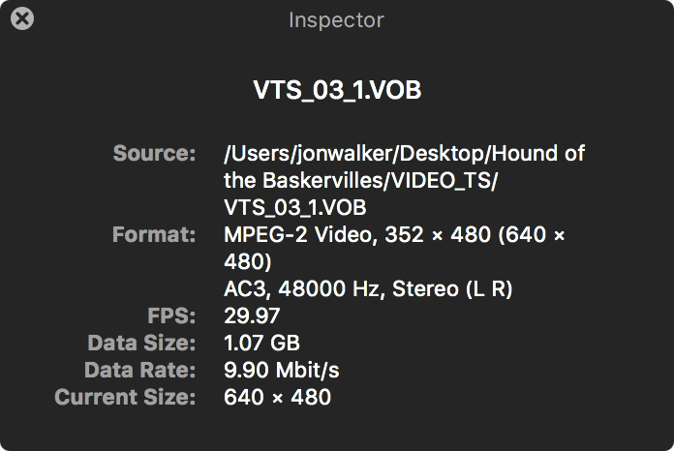Close the Inspector window
The width and height of the screenshot is (674, 451).
coord(21,18)
